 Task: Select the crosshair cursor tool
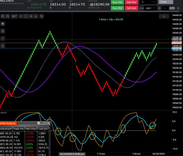[3, 24]
